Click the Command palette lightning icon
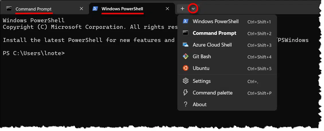Viewport: 324px width, 131px height. pyautogui.click(x=186, y=93)
